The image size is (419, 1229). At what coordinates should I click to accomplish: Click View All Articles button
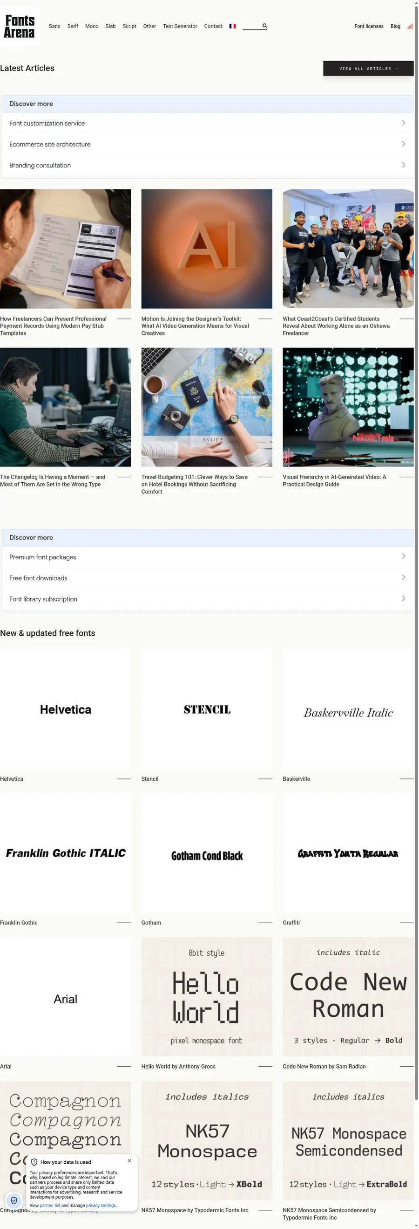tap(369, 68)
